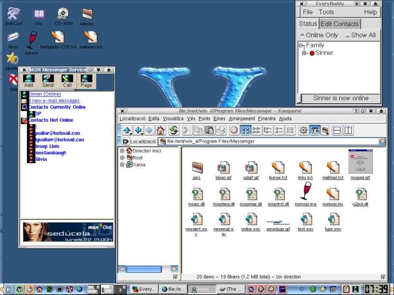
Task: Open the Netiquete-COP.txt desktop file
Action: pyautogui.click(x=58, y=40)
